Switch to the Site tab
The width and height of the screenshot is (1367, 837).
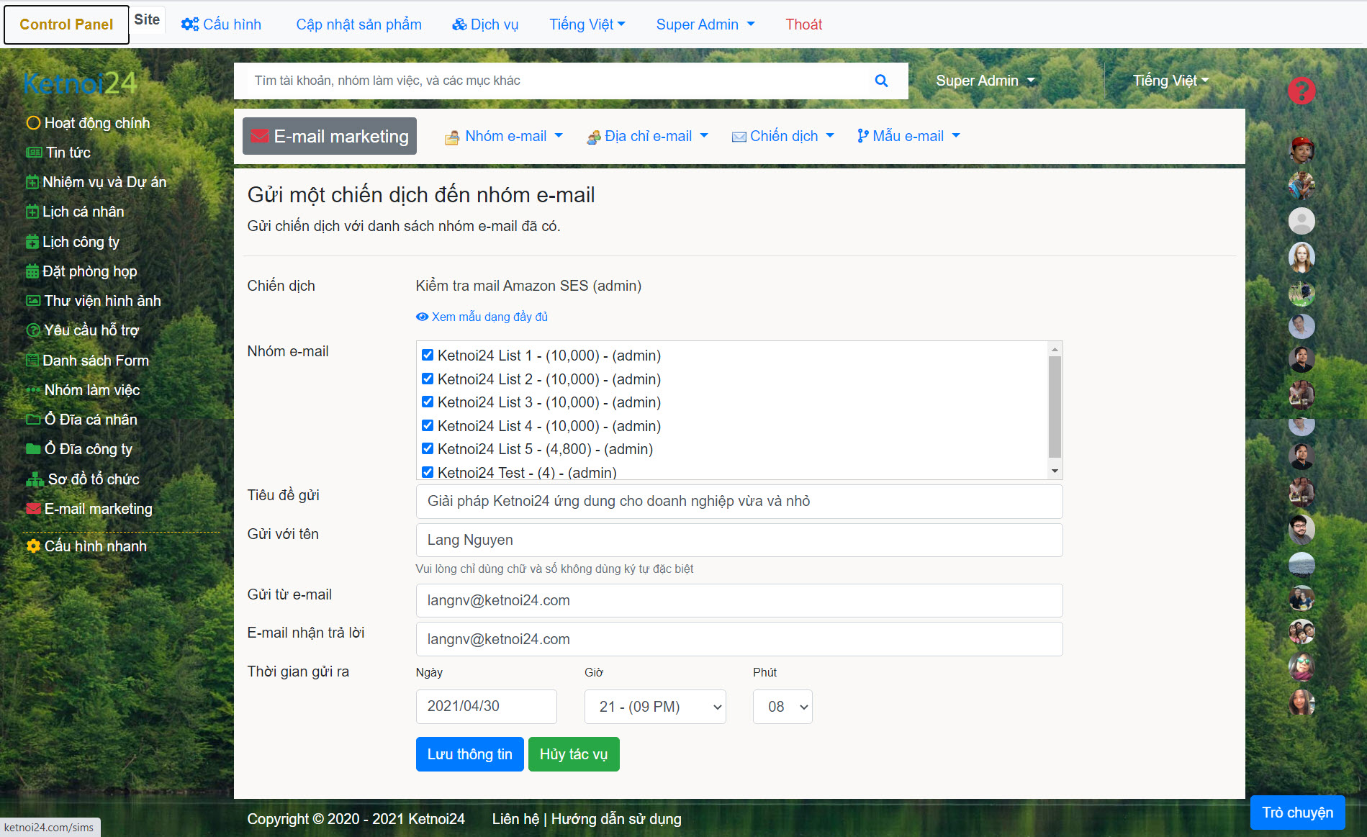(x=147, y=19)
